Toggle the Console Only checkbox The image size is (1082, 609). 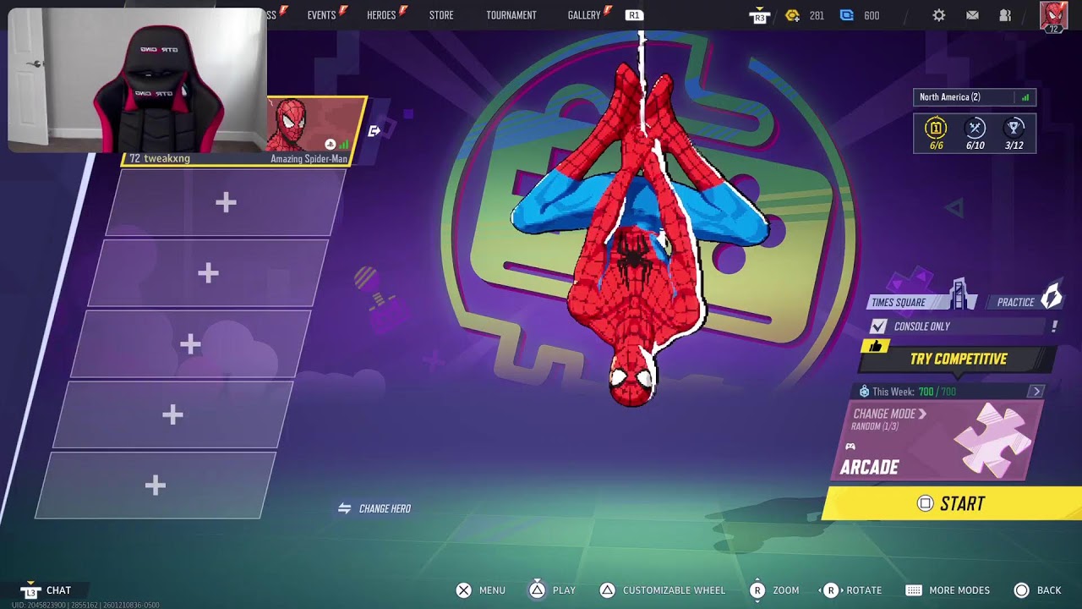[879, 326]
